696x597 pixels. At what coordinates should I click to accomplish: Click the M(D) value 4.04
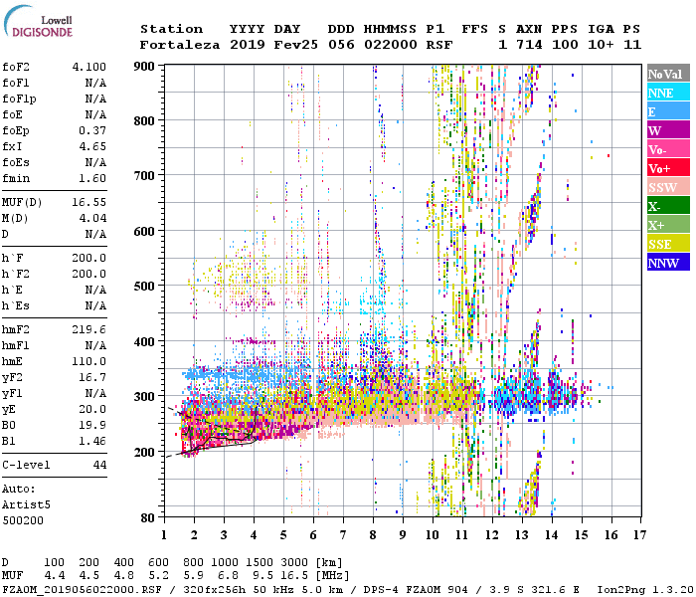(92, 218)
